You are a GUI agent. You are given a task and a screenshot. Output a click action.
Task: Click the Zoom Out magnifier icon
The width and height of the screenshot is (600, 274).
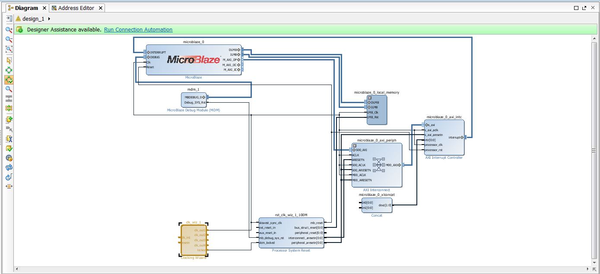9,39
